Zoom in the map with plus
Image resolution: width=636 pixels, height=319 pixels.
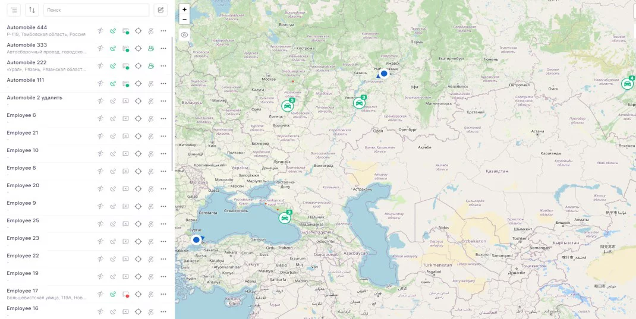(x=184, y=10)
